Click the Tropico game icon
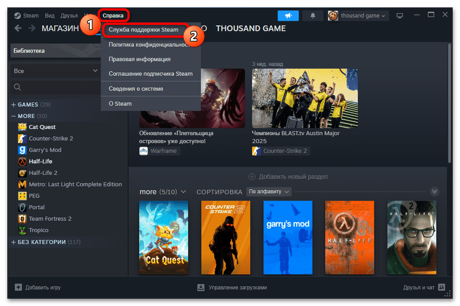Image resolution: width=460 pixels, height=306 pixels. point(22,230)
